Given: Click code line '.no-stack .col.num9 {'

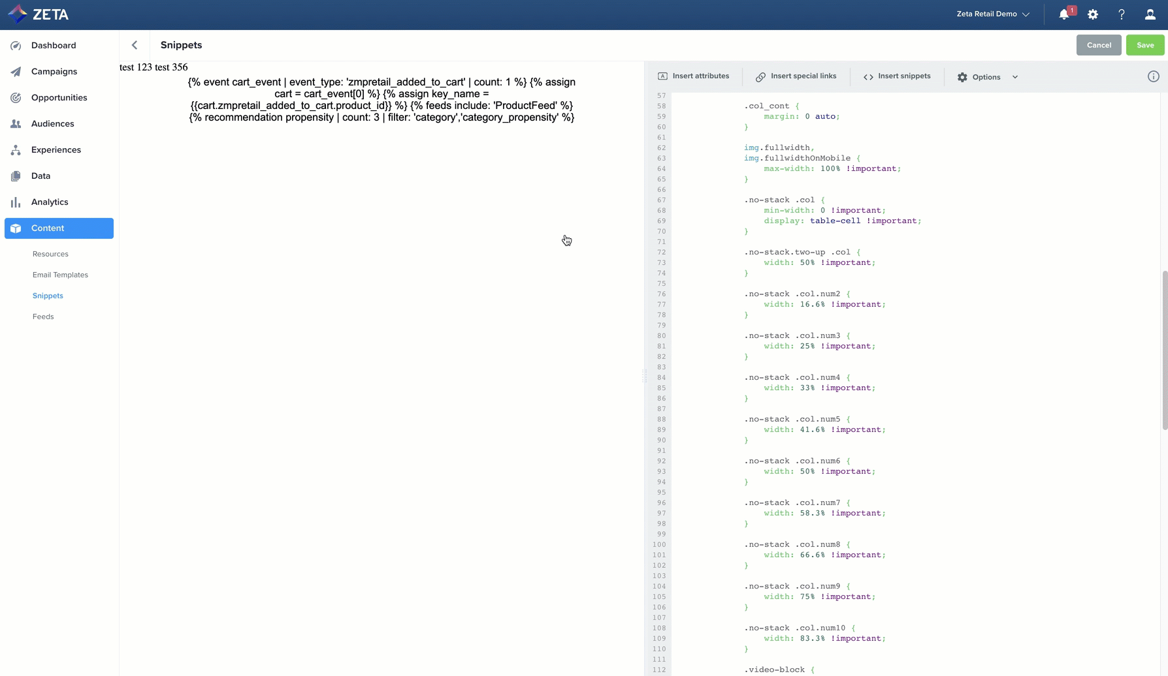Looking at the screenshot, I should pyautogui.click(x=797, y=586).
